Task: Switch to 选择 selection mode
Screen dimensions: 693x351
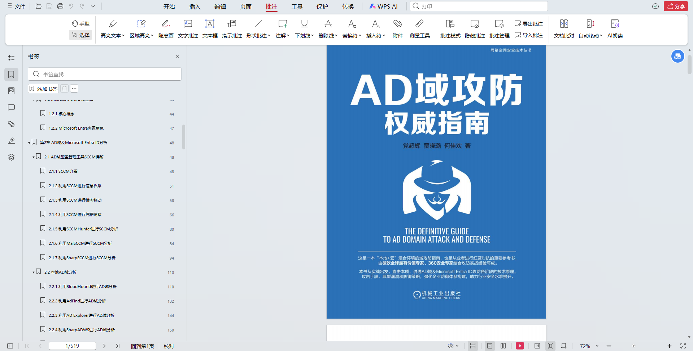Action: pos(80,35)
